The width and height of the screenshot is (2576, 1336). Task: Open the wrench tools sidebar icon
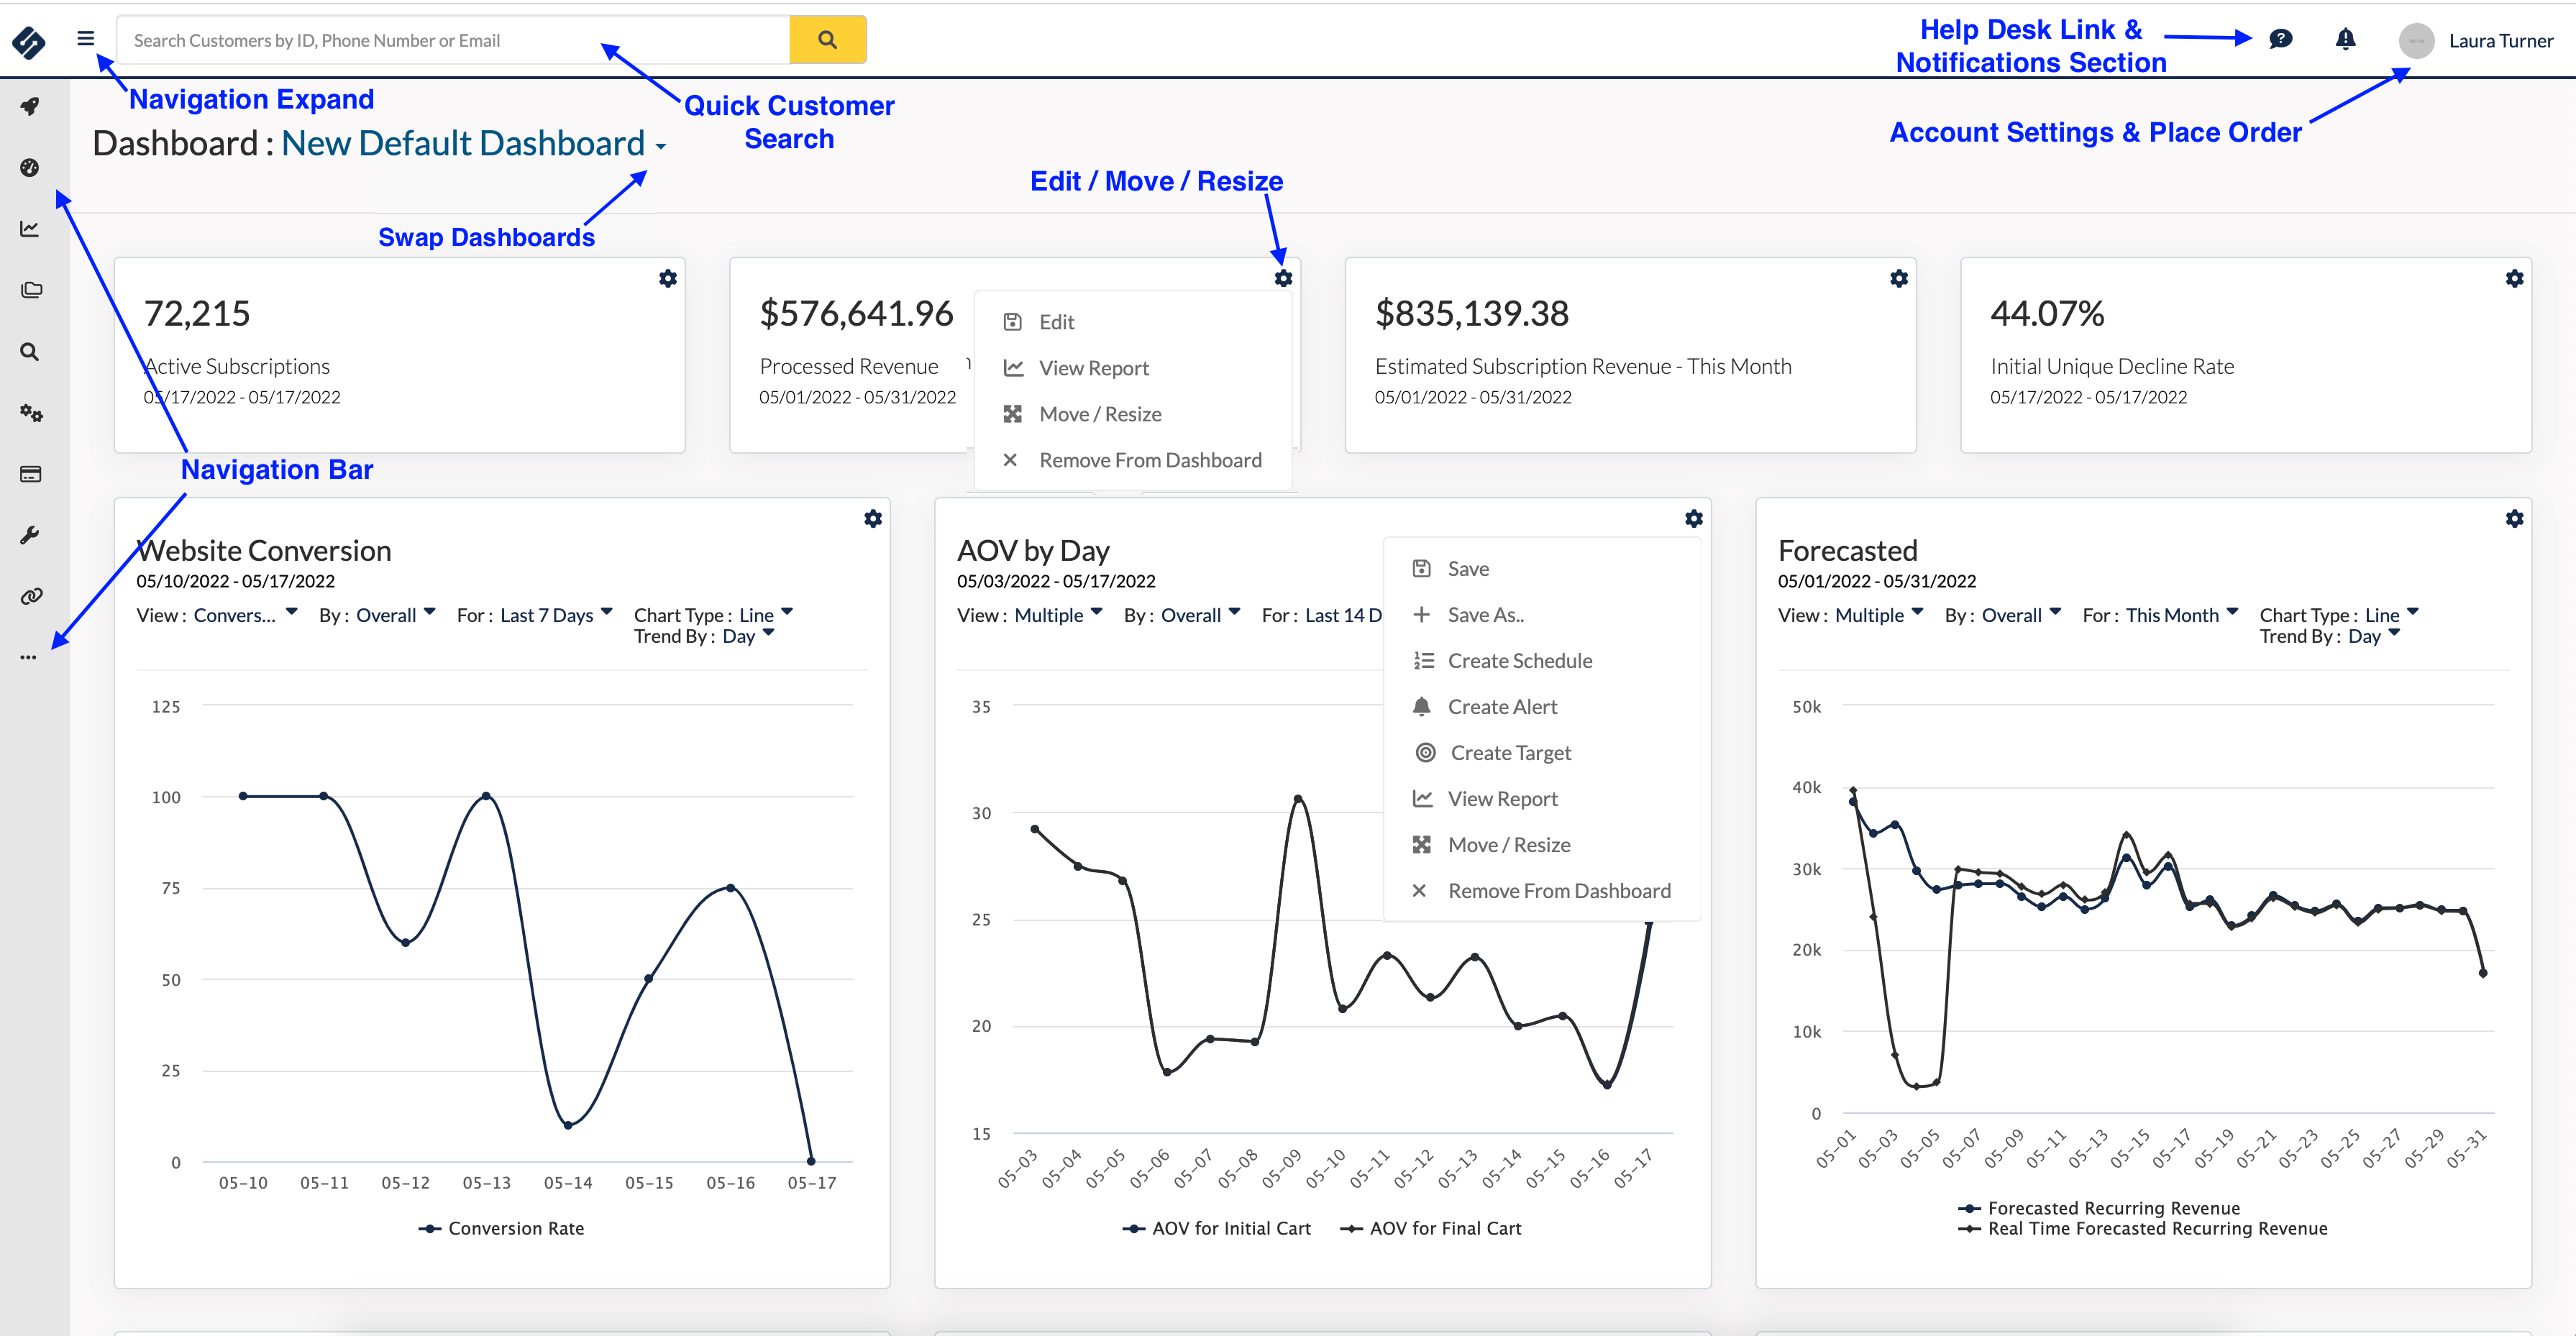point(30,535)
